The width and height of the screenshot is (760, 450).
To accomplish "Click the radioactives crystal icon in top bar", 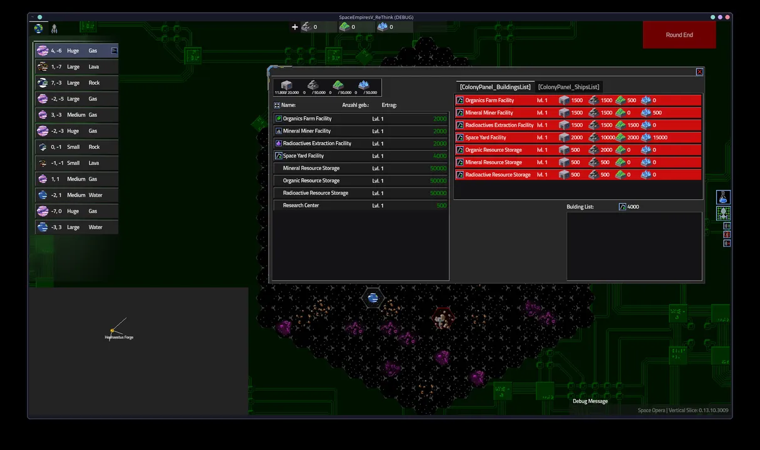I will click(x=383, y=27).
